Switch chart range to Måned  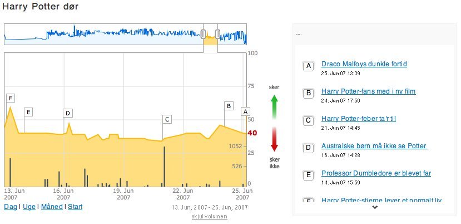point(52,207)
